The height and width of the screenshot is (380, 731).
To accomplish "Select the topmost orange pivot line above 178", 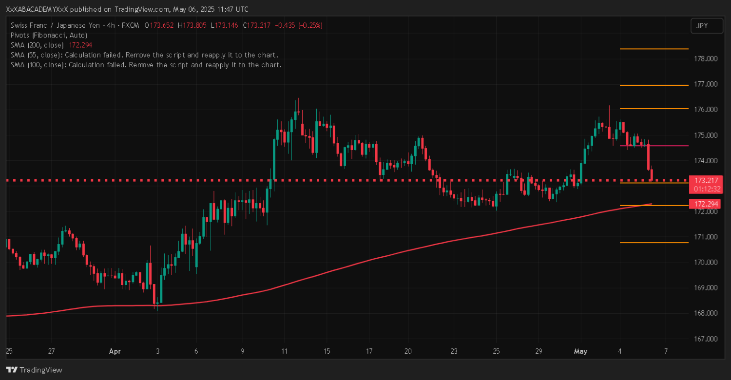I will pyautogui.click(x=653, y=49).
